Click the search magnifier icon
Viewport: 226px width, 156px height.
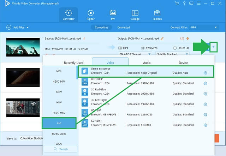pyautogui.click(x=55, y=149)
